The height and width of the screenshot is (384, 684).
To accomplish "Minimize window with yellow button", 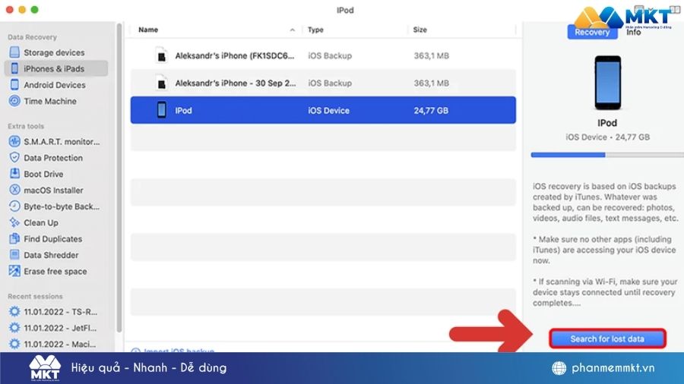I will (22, 10).
